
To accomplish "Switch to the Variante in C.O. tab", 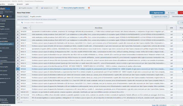I will click(x=48, y=8).
